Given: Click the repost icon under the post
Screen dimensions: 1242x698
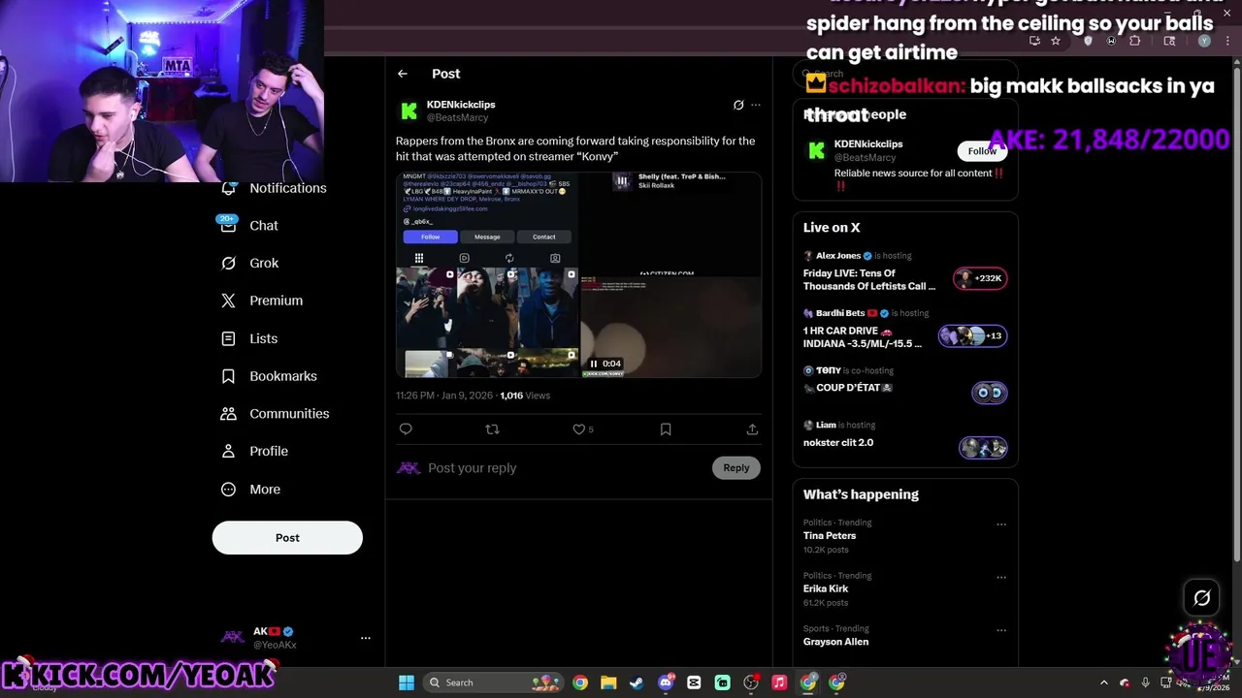Looking at the screenshot, I should coord(492,429).
